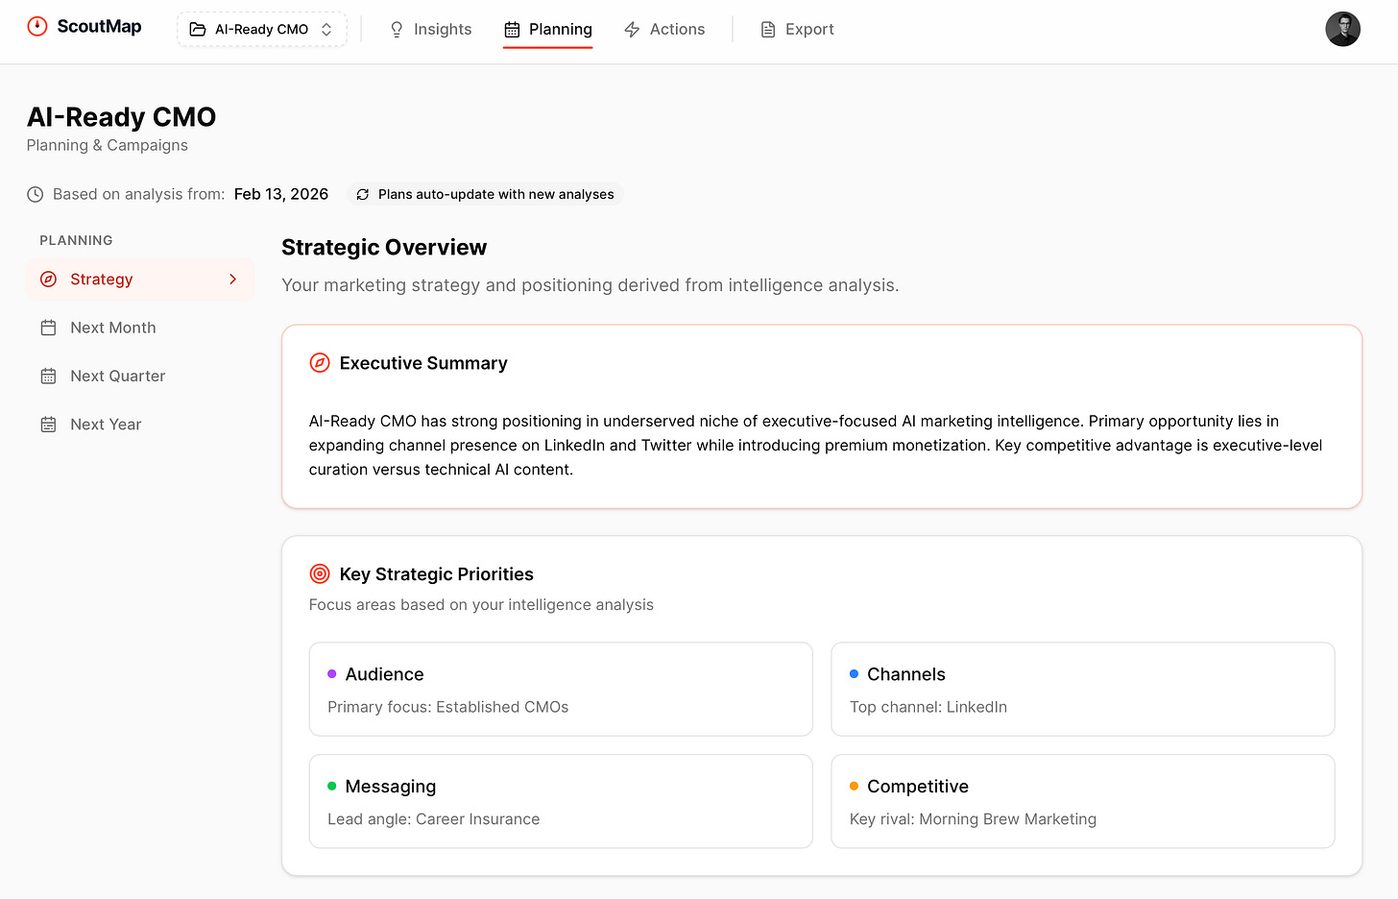Click the Insights lightbulb icon
The height and width of the screenshot is (899, 1398).
[x=397, y=30]
